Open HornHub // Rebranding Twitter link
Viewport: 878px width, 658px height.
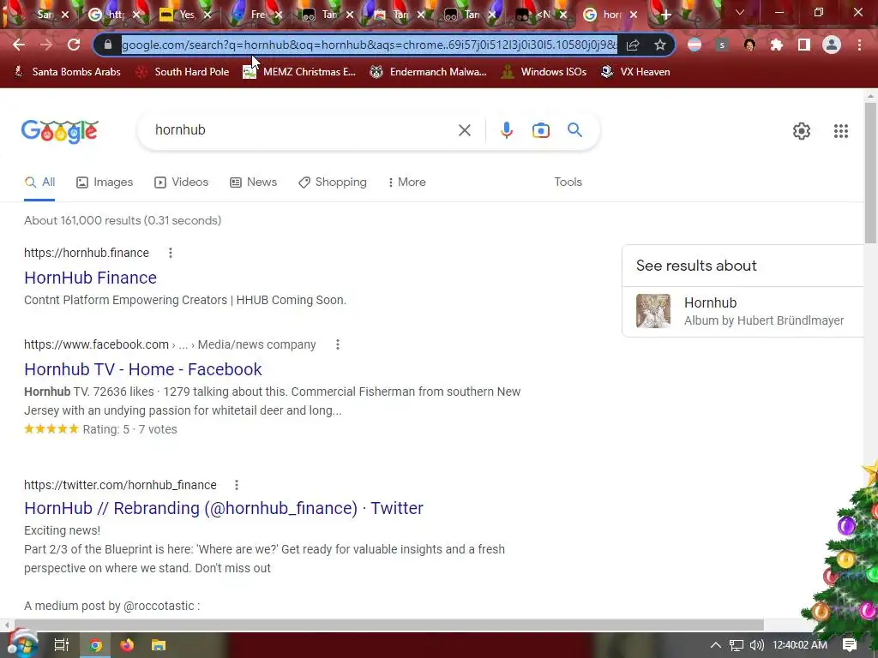pyautogui.click(x=224, y=508)
